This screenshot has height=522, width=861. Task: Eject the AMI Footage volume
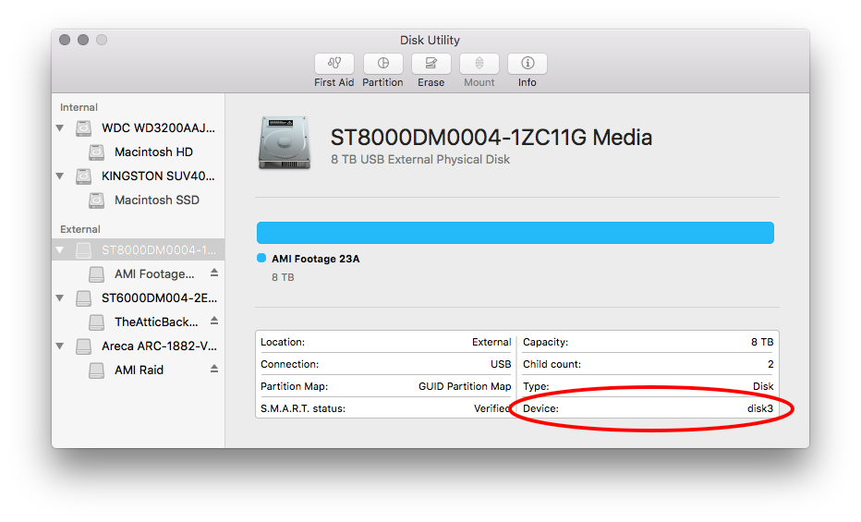pos(214,273)
